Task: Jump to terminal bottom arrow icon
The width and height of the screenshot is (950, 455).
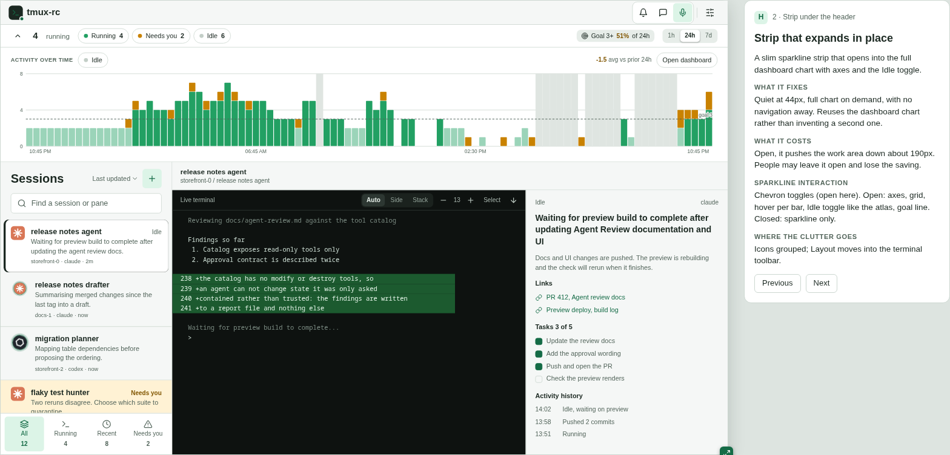Action: 514,200
